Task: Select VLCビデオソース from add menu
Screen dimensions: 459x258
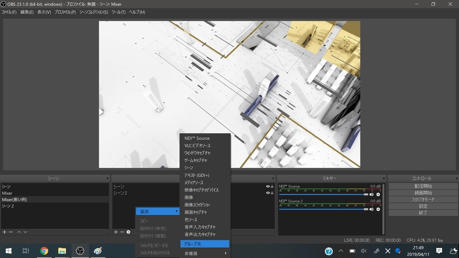Action: click(205, 146)
